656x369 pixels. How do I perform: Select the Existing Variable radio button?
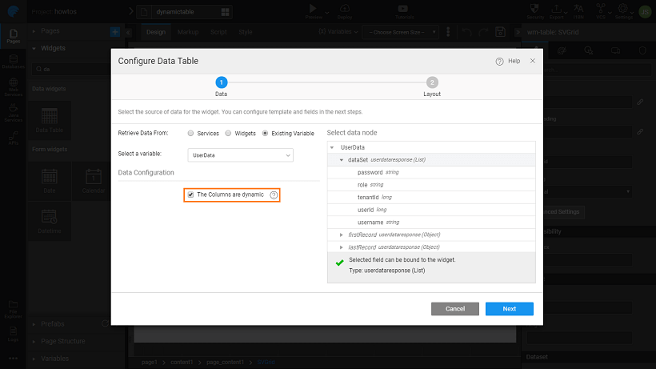click(x=266, y=133)
